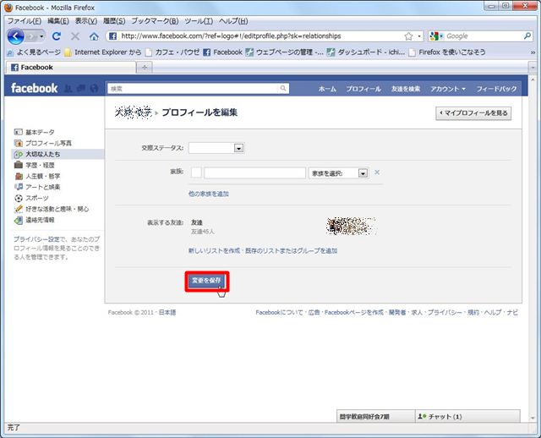Click the Facebookについて footer link
The image size is (541, 438).
click(x=279, y=313)
